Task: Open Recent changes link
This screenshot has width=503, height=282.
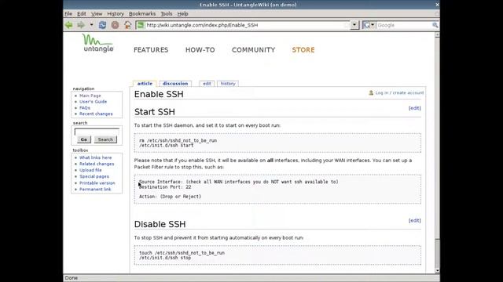Action: pos(96,114)
